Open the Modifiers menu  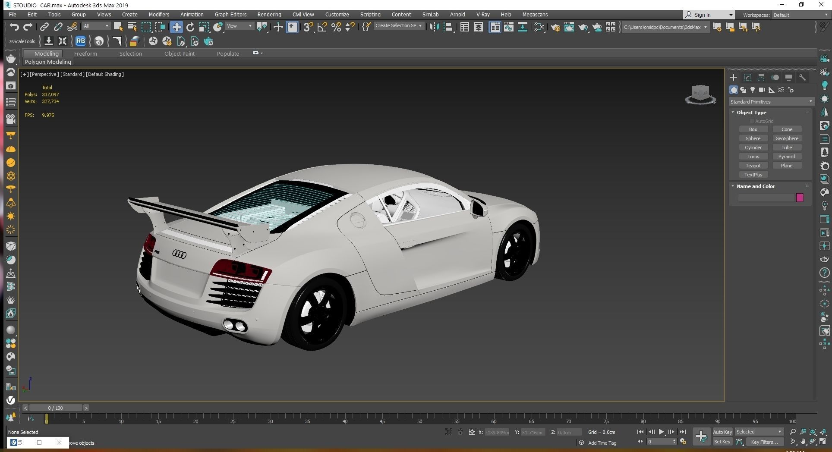point(159,15)
